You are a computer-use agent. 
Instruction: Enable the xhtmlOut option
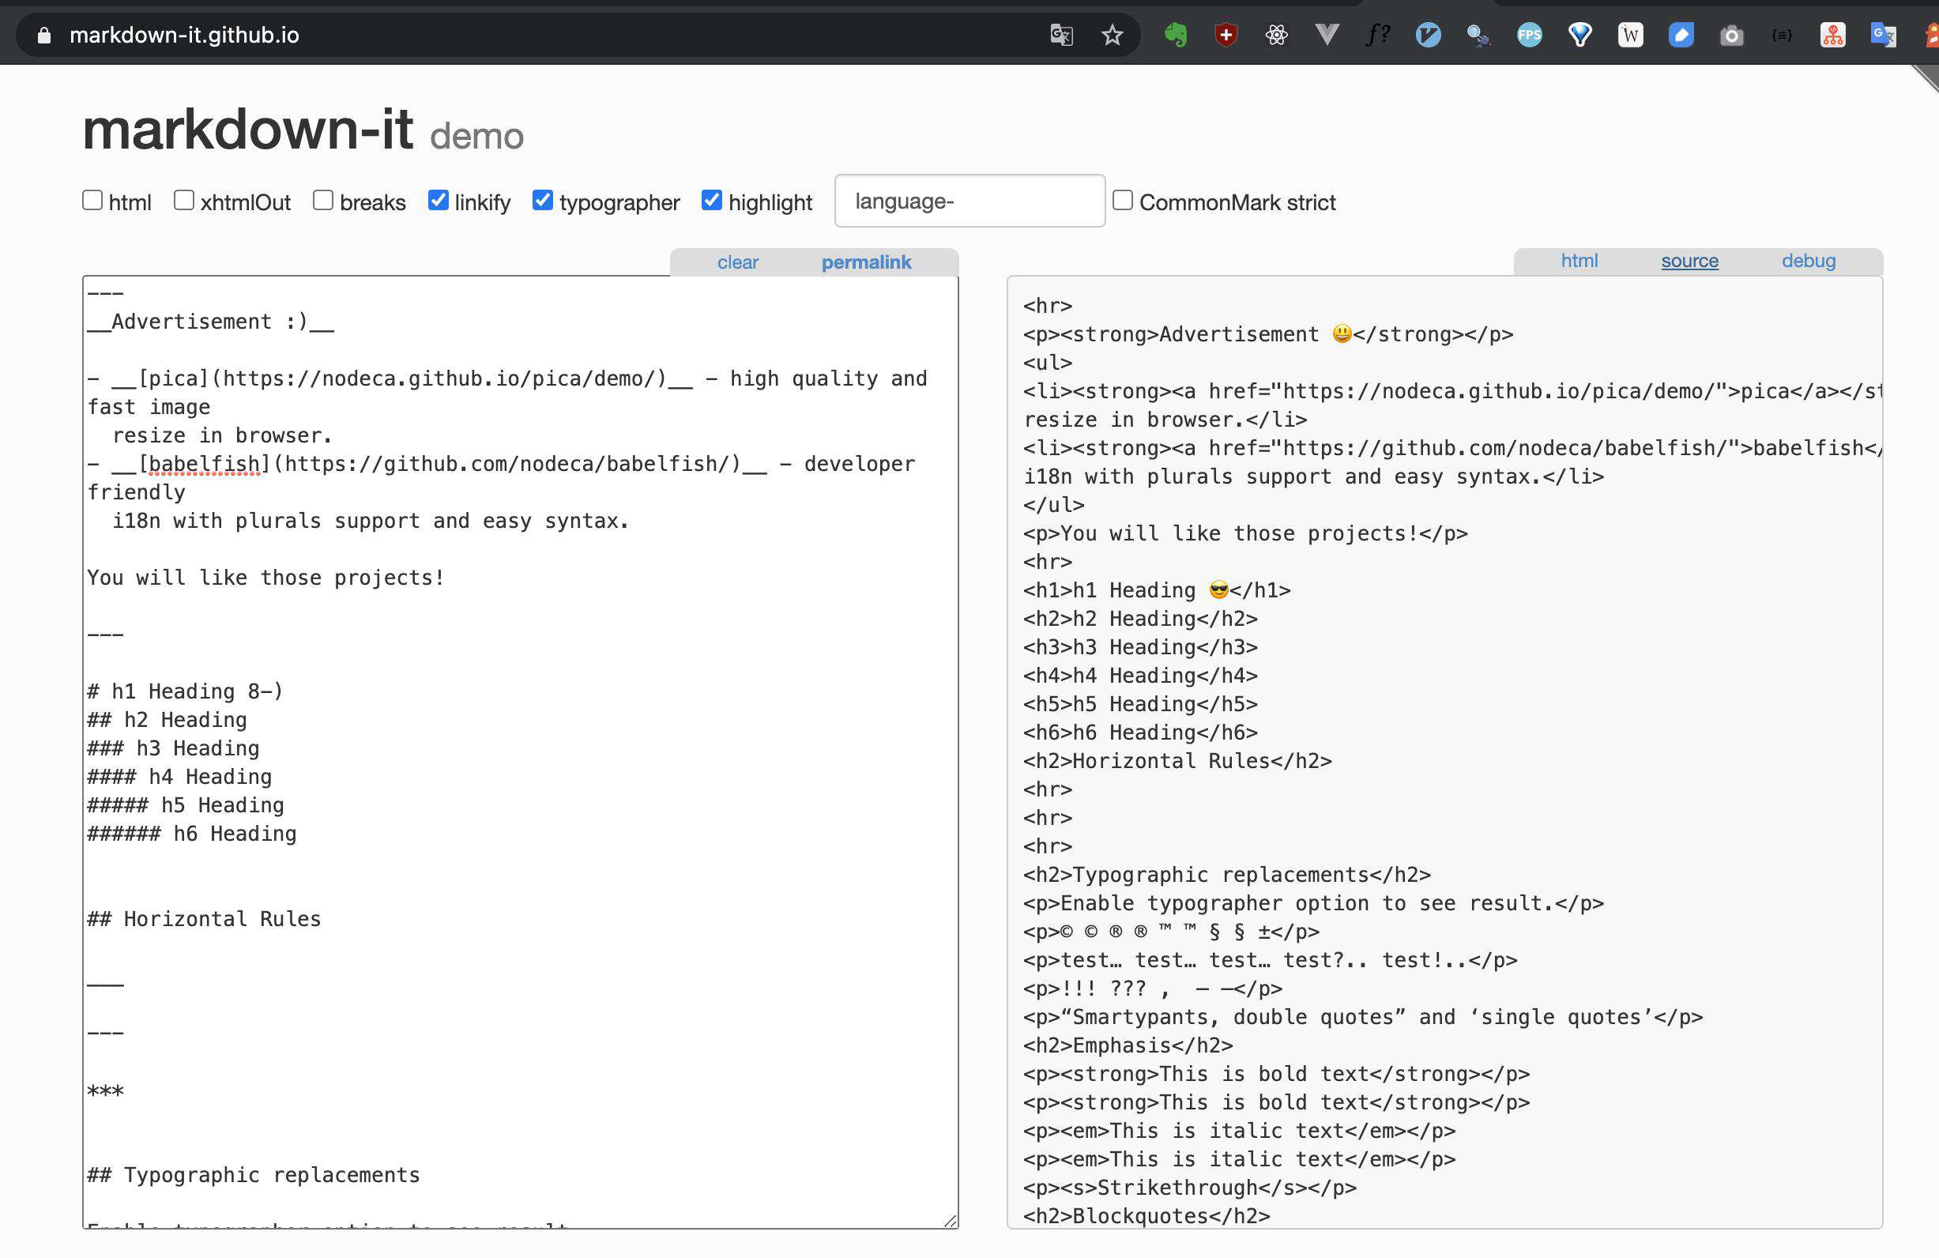[184, 200]
